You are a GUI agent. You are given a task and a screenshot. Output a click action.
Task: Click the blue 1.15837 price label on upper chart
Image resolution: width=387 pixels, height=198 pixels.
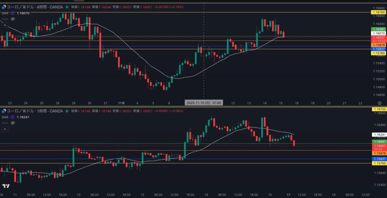[378, 49]
